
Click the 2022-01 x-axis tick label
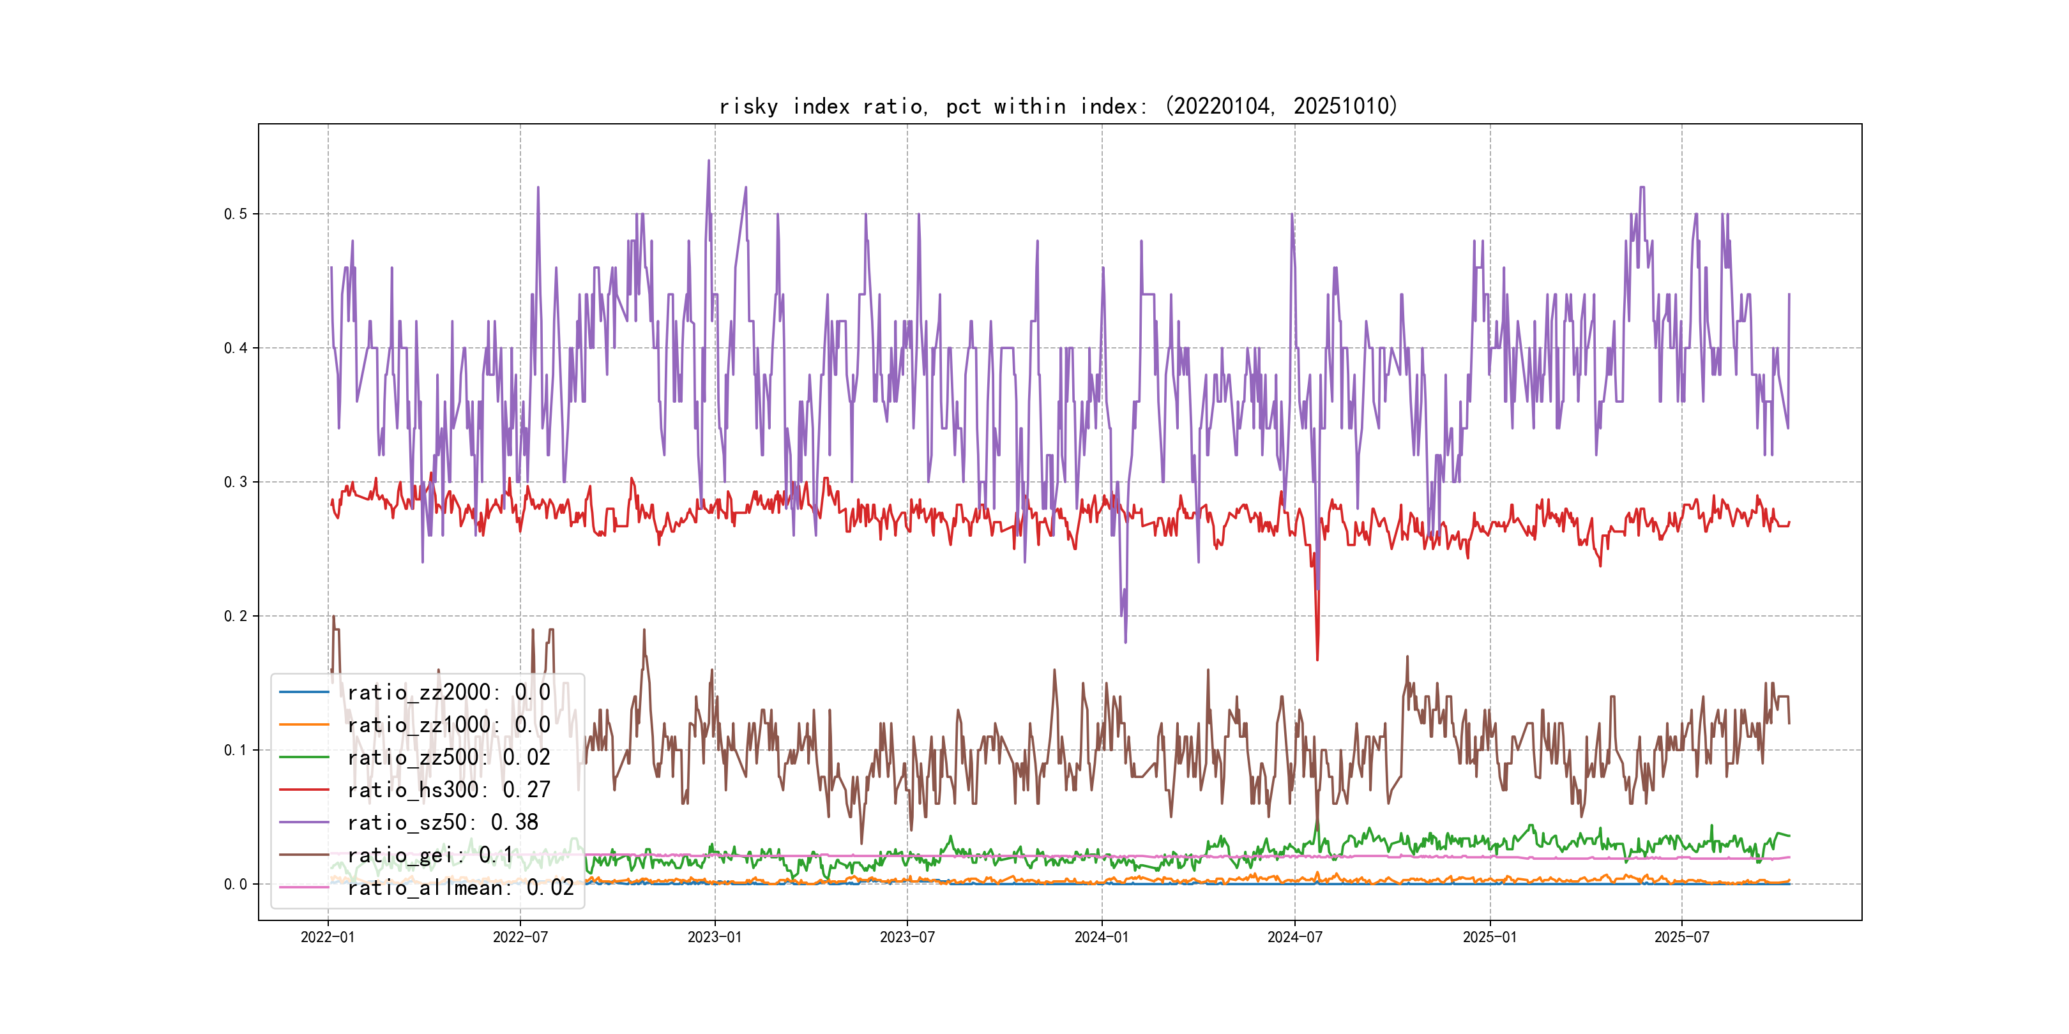tap(328, 937)
